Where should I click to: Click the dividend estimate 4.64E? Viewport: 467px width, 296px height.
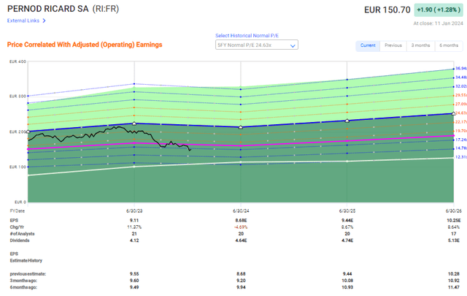click(241, 240)
